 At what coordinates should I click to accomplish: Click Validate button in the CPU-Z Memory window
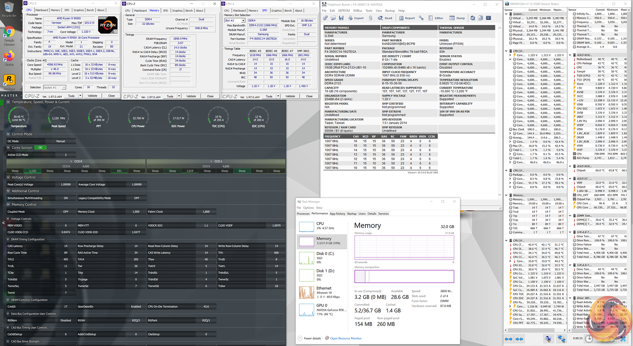tap(191, 96)
